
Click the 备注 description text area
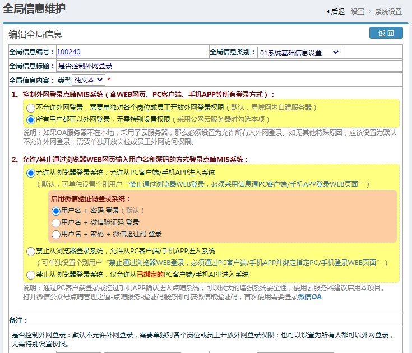point(205,339)
